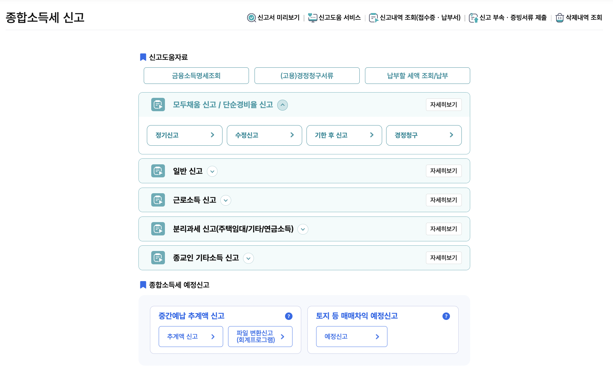Click the 신고서 미리보기 checkmark icon
The width and height of the screenshot is (613, 369).
(x=251, y=18)
